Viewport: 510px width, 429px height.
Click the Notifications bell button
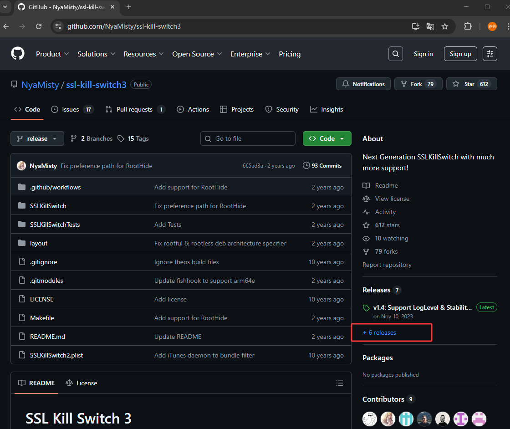(x=363, y=84)
